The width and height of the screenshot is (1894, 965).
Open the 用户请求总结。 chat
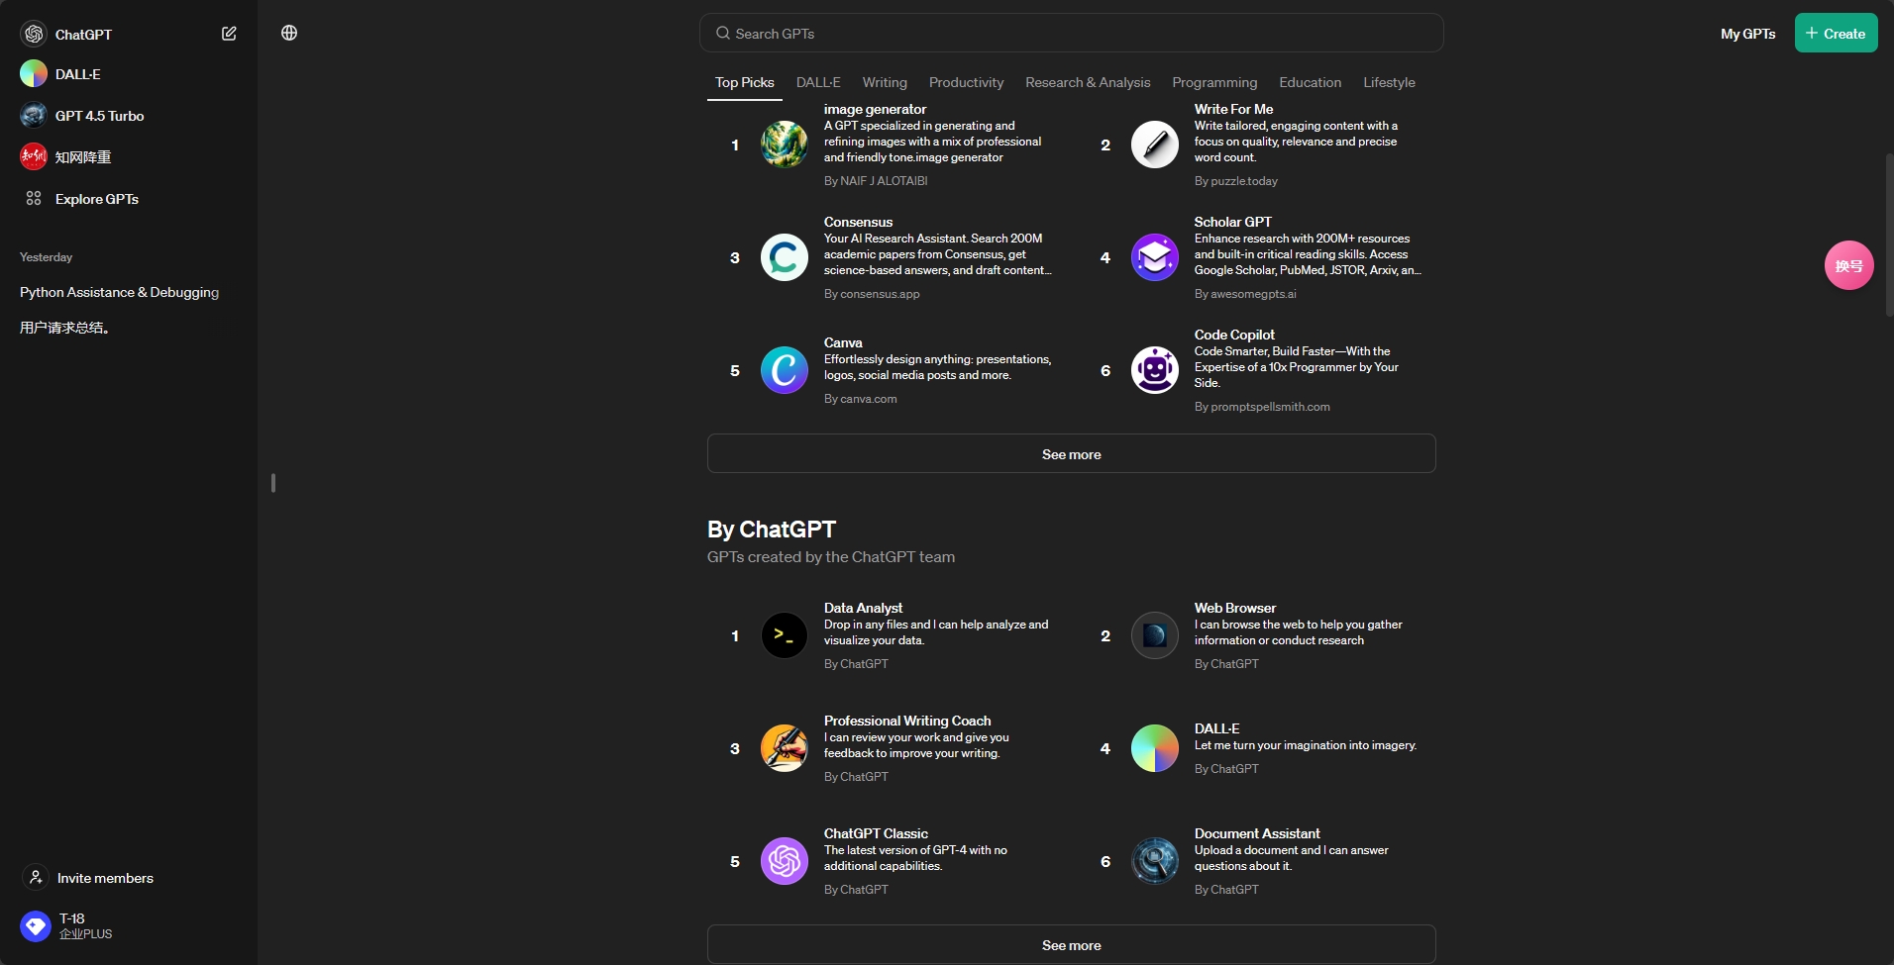coord(64,328)
